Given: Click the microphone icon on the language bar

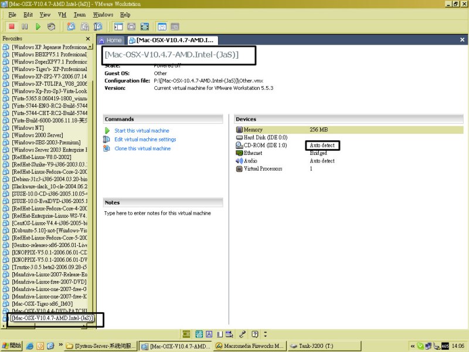Looking at the screenshot, I should click(x=242, y=334).
